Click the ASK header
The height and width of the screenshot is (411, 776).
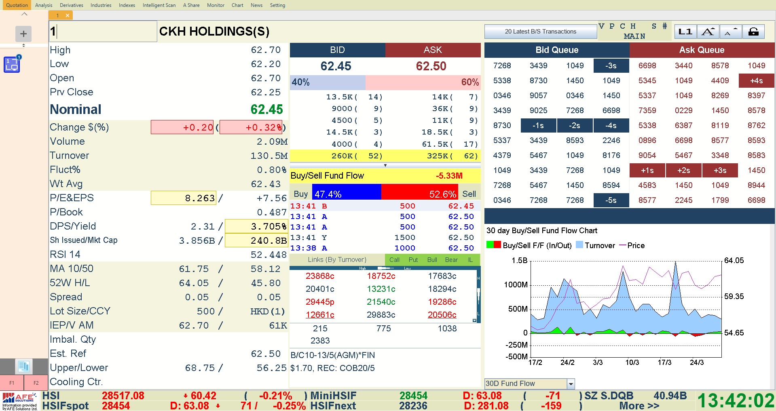[x=433, y=50]
